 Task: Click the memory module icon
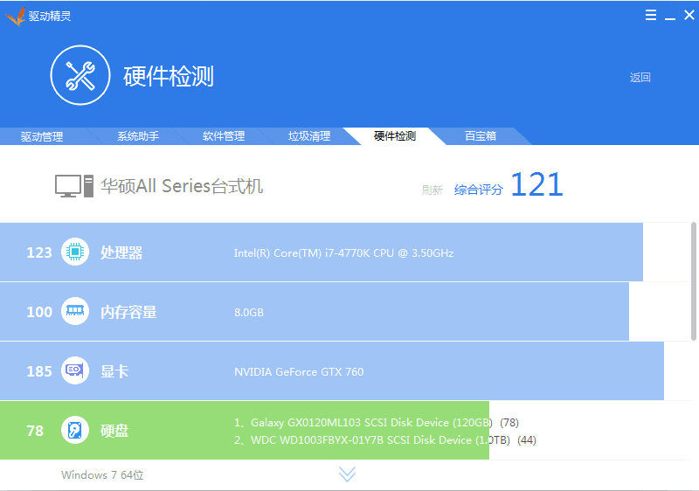[75, 311]
